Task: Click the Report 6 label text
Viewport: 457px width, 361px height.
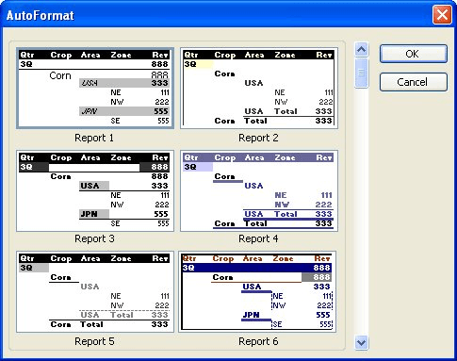Action: [258, 341]
